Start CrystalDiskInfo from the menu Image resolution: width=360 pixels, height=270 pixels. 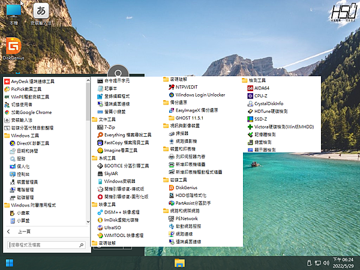[x=268, y=103]
